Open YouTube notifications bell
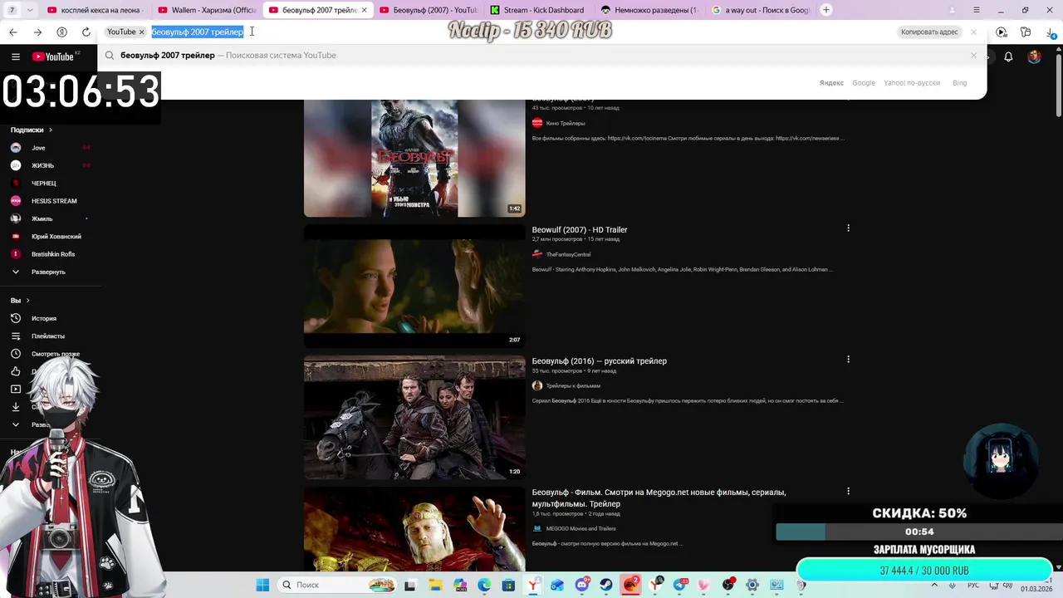 pyautogui.click(x=1008, y=56)
